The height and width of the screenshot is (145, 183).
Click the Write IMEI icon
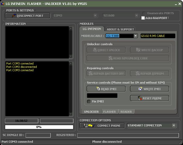click(140, 89)
